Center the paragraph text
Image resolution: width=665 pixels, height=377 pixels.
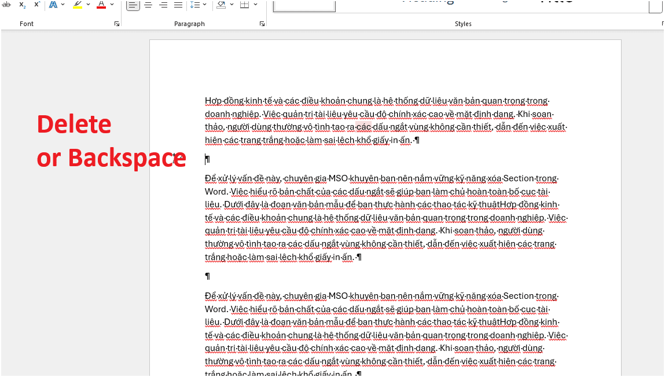148,5
